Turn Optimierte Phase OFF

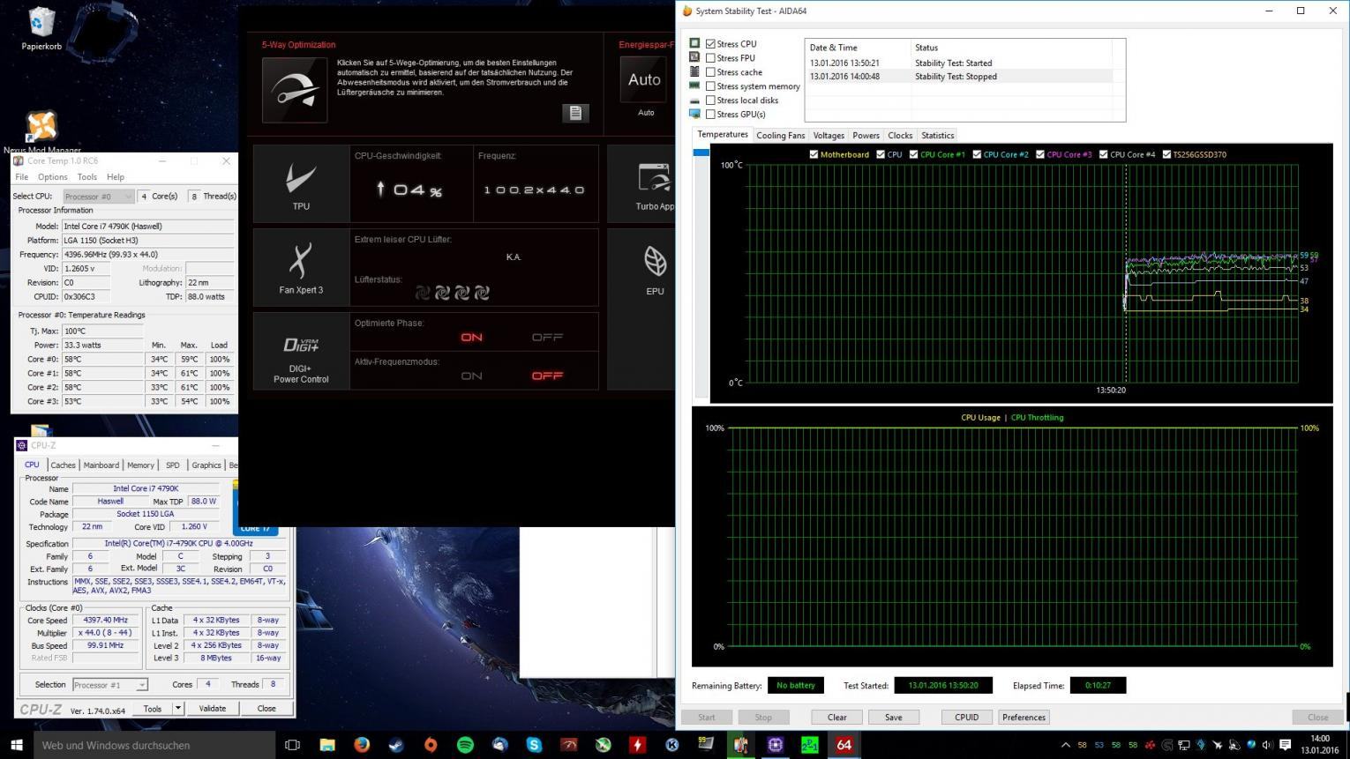tap(547, 337)
